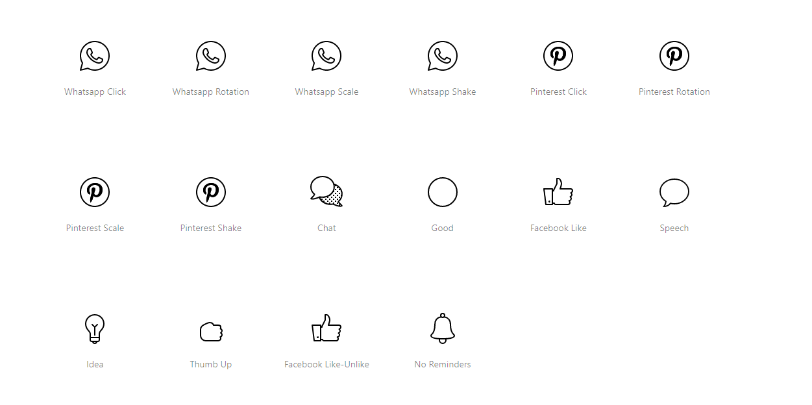The image size is (812, 405).
Task: Click the Facebook Like thumbs-up icon
Action: (x=558, y=191)
